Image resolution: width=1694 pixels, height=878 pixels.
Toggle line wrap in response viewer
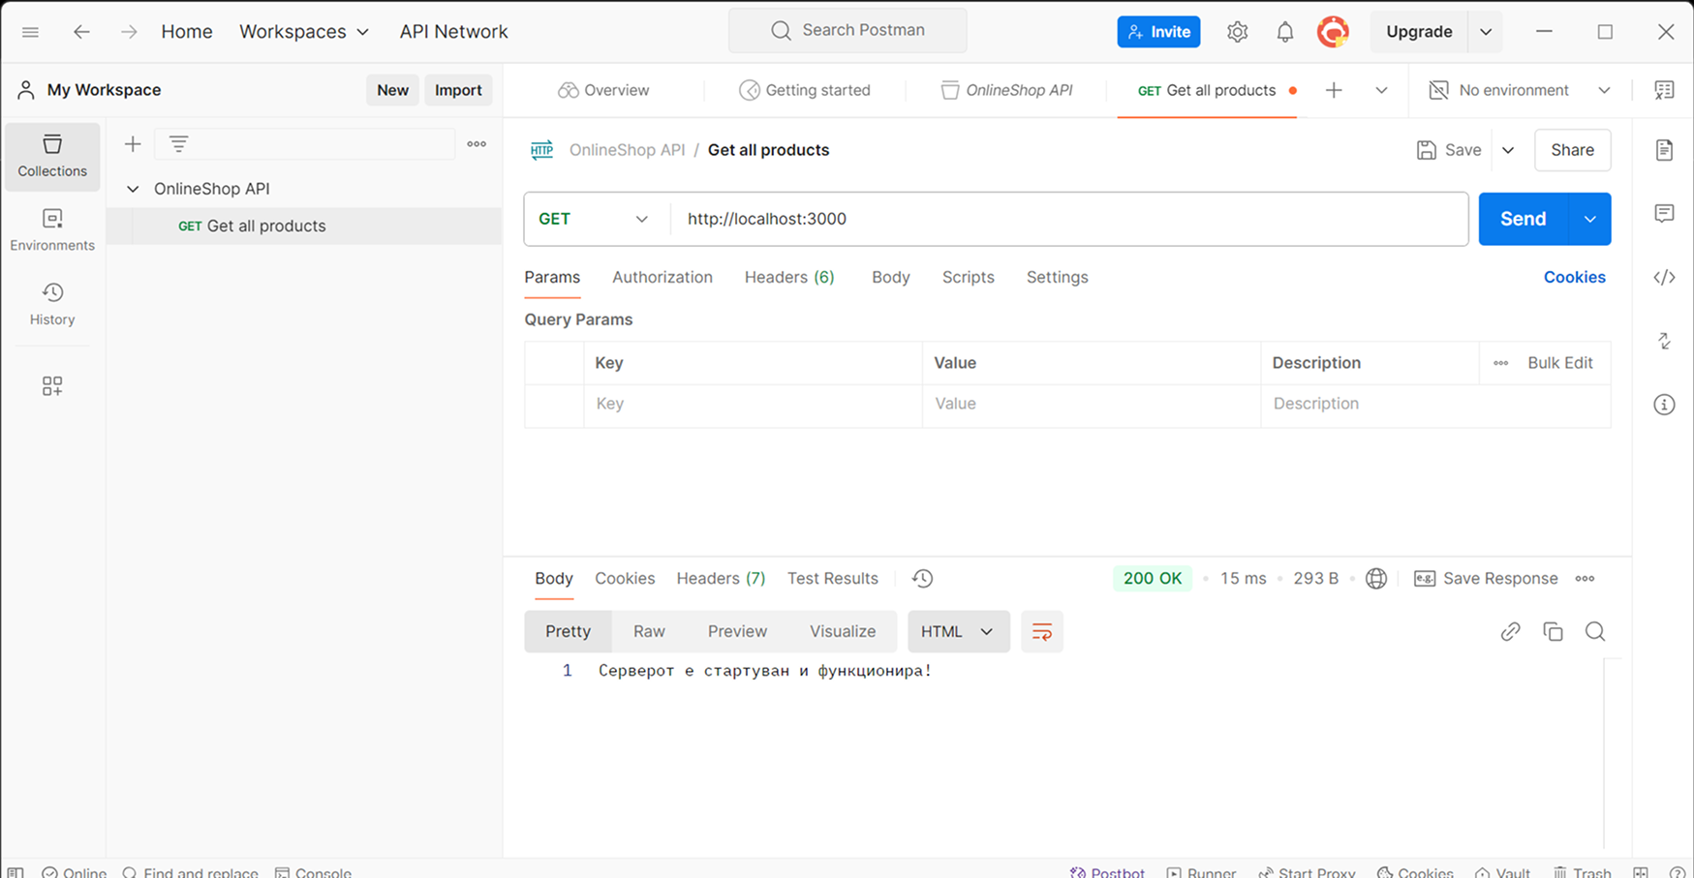click(1041, 632)
